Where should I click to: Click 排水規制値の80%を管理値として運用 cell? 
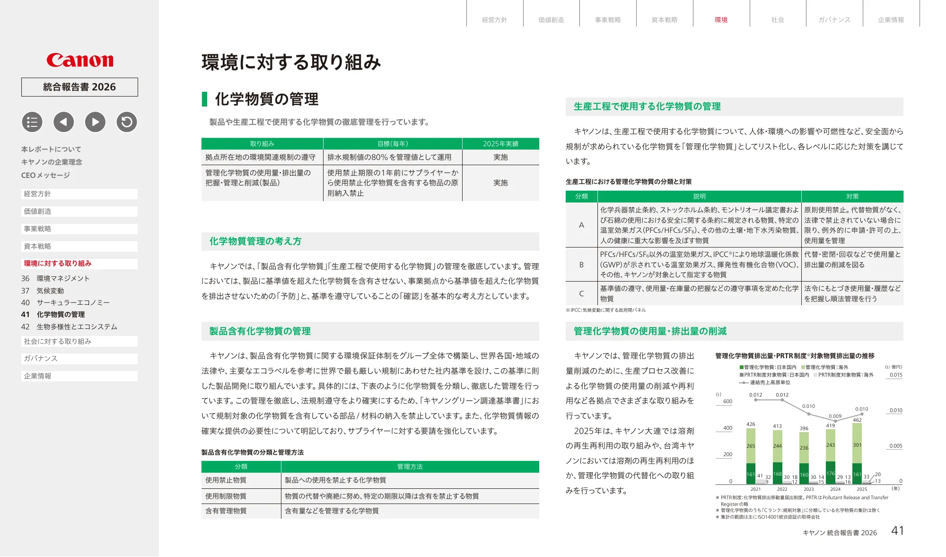tap(393, 157)
